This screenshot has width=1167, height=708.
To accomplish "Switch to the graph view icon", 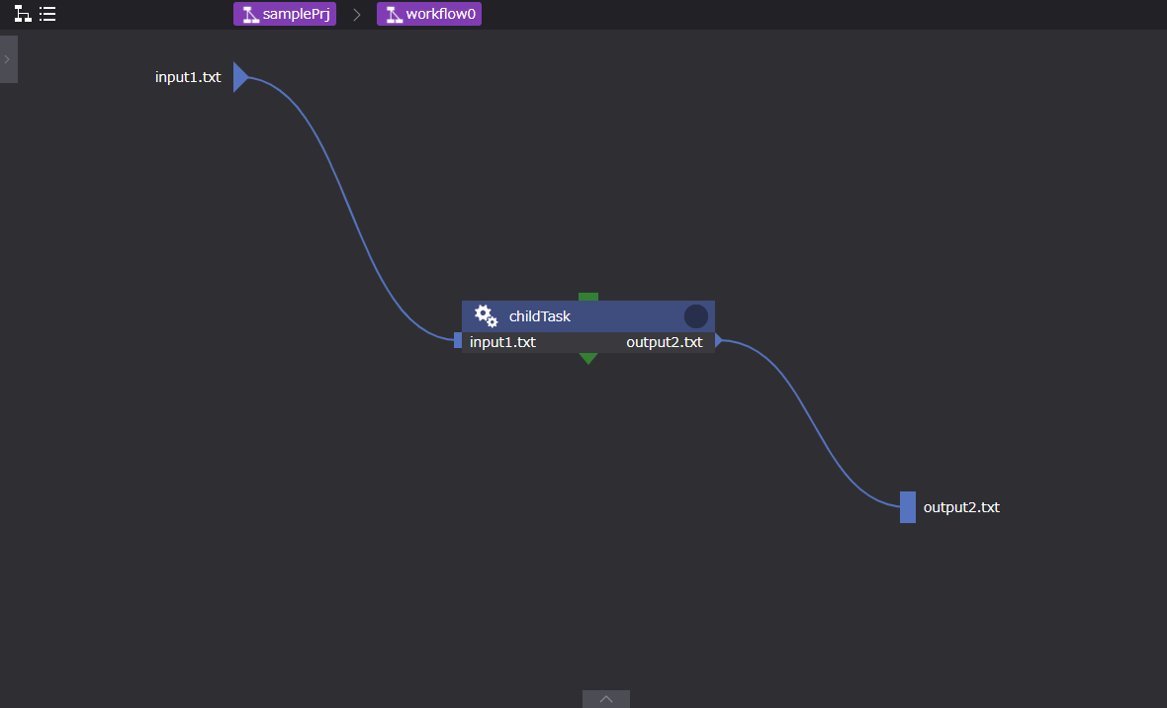I will pyautogui.click(x=22, y=14).
